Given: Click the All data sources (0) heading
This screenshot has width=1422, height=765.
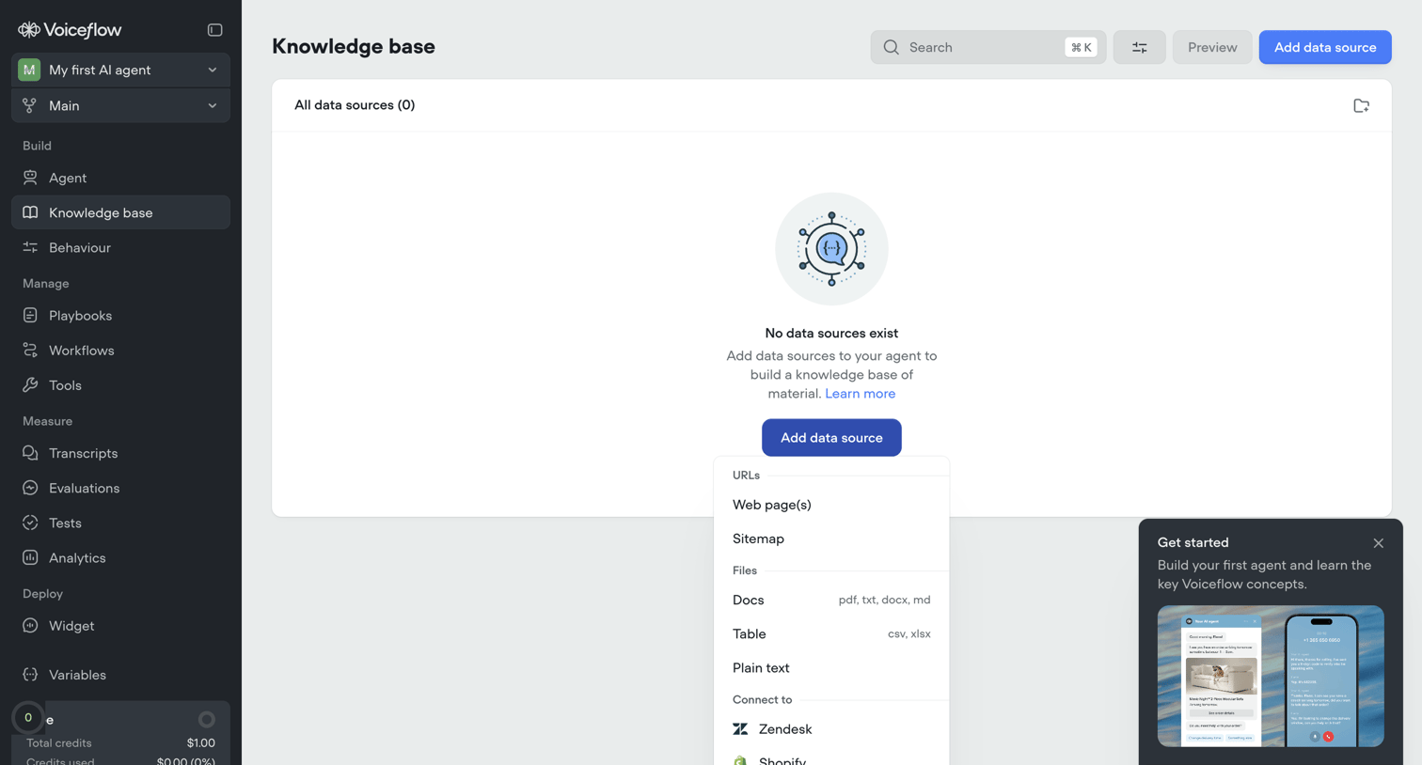Looking at the screenshot, I should click(355, 105).
